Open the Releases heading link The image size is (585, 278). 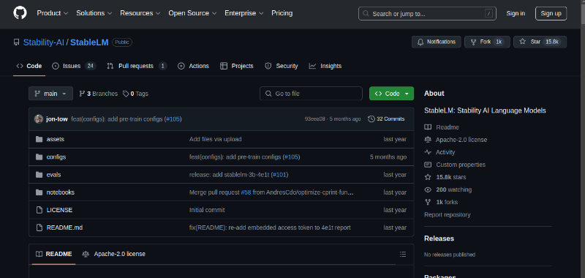[x=439, y=238]
